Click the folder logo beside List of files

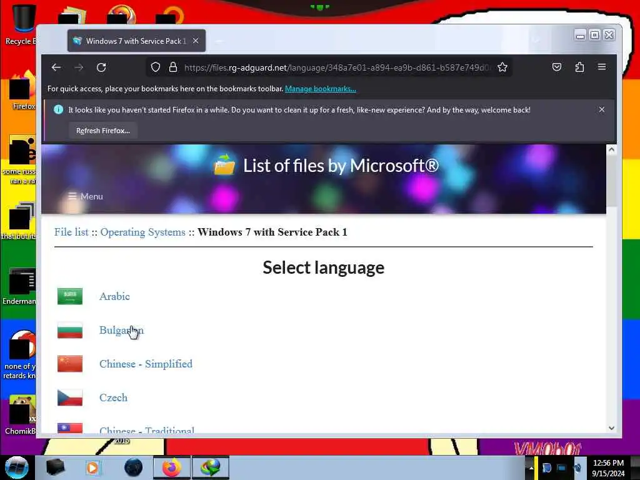tap(224, 165)
